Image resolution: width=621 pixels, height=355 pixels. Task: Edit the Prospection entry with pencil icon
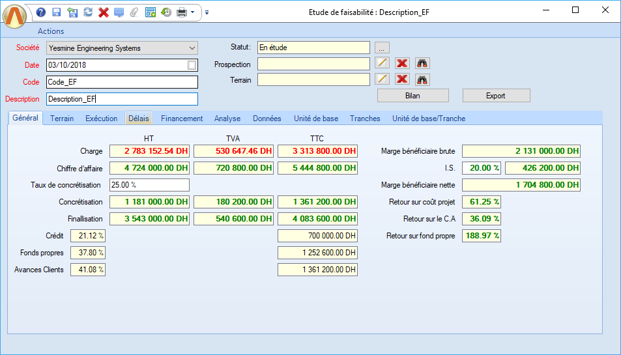coord(383,63)
